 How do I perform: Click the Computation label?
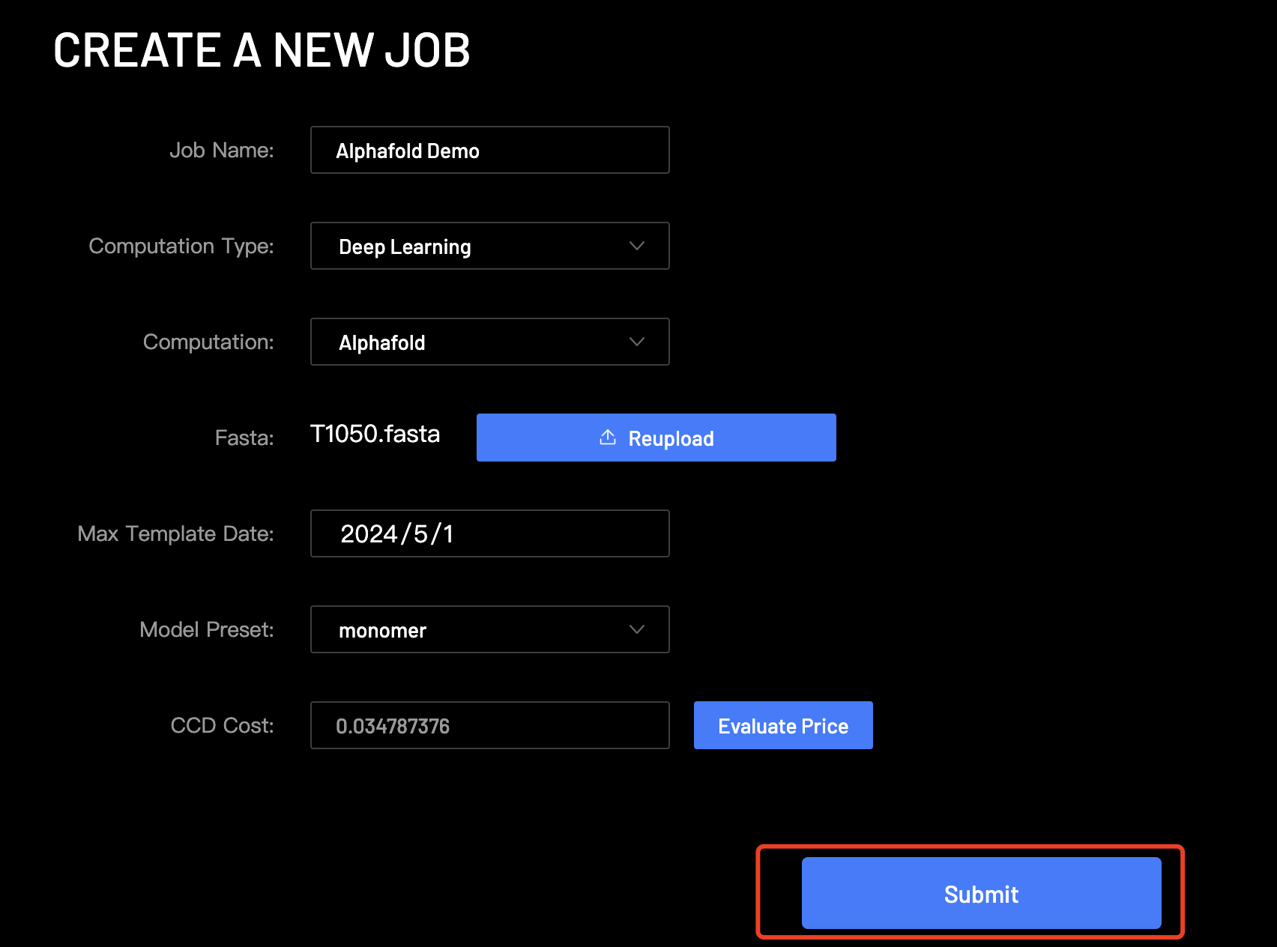pyautogui.click(x=208, y=342)
